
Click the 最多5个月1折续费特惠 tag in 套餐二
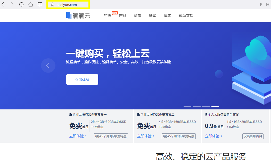pyautogui.click(x=178, y=136)
